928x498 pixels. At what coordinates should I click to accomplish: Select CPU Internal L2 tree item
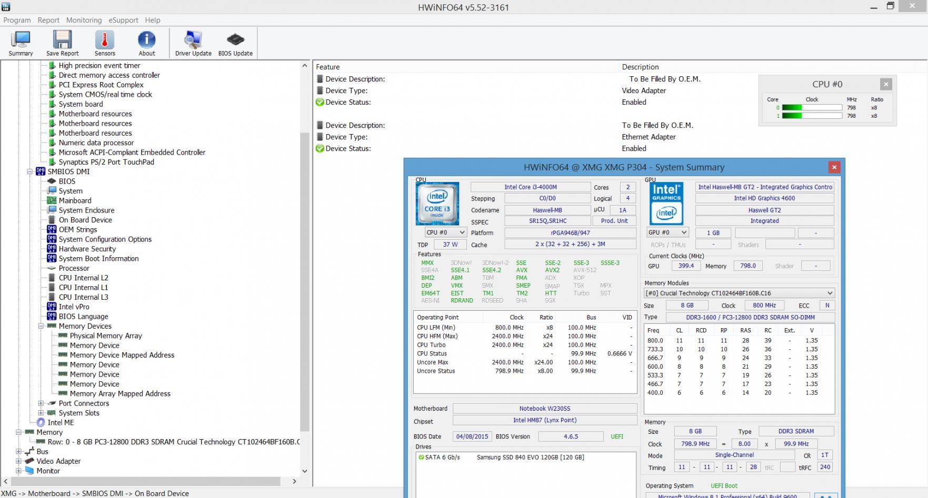point(83,278)
